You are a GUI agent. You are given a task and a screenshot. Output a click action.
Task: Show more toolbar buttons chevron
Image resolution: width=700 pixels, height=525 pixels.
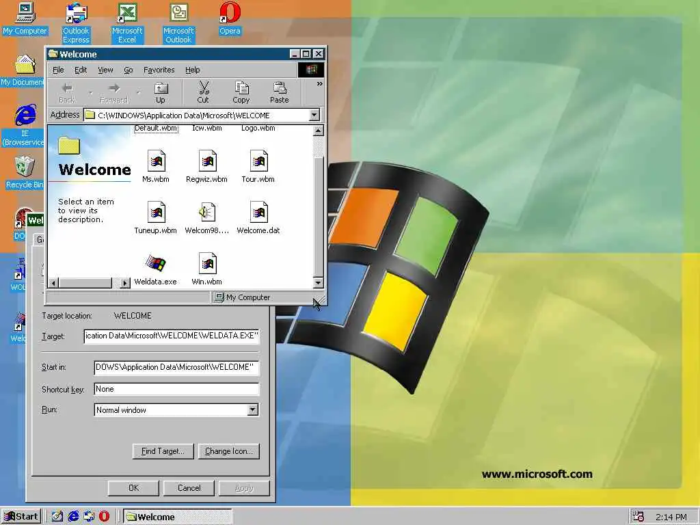320,84
